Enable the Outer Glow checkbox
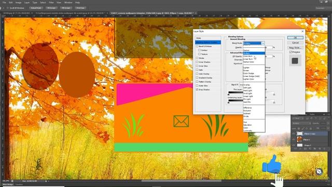 coord(197,86)
